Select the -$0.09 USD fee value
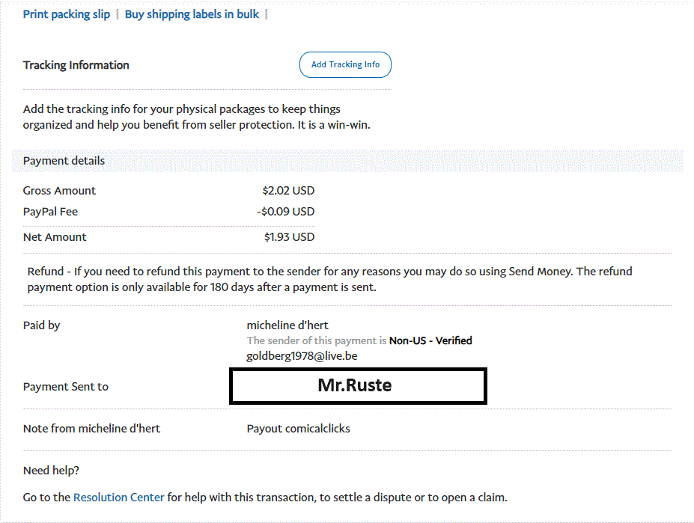Image resolution: width=694 pixels, height=523 pixels. coord(285,212)
